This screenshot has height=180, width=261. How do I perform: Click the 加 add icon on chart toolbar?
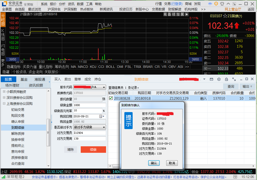point(178,14)
